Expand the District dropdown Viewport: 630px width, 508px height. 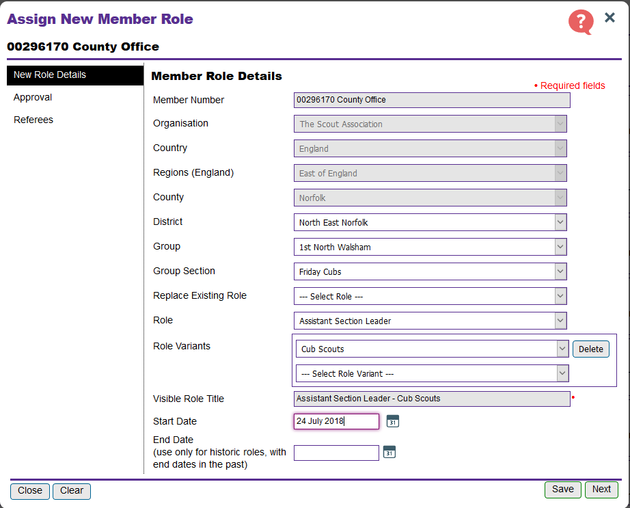point(430,222)
